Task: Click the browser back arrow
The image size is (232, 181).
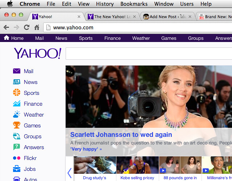Action: pos(7,28)
